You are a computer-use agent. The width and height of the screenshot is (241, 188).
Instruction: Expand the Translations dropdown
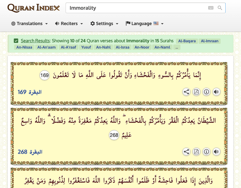(x=29, y=23)
